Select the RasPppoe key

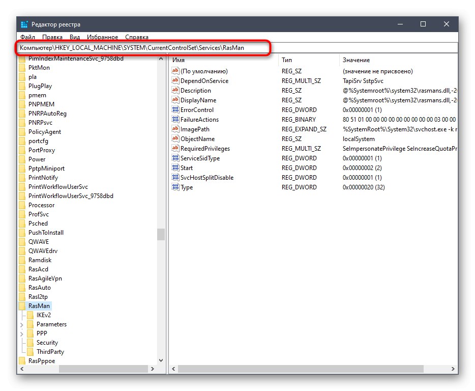point(42,360)
